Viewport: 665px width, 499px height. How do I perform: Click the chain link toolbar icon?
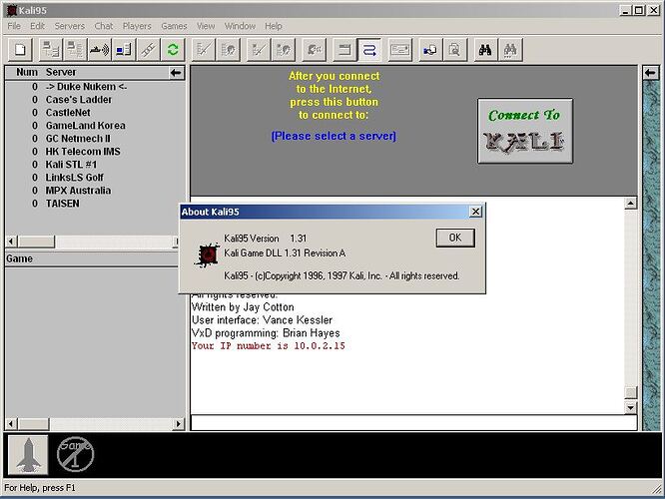(x=148, y=50)
